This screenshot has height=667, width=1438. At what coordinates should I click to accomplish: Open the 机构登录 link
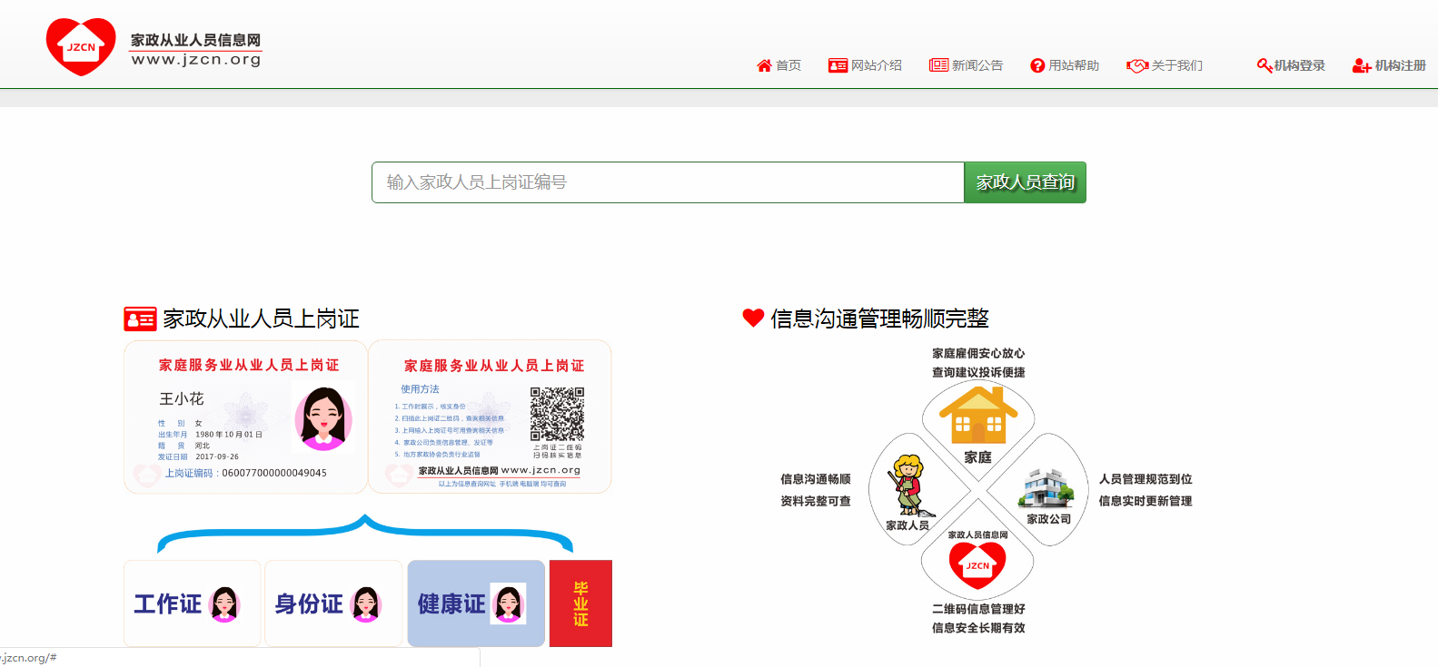[x=1299, y=65]
